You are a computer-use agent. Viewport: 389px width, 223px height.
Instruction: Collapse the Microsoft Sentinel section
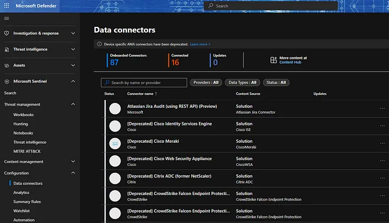pos(73,81)
